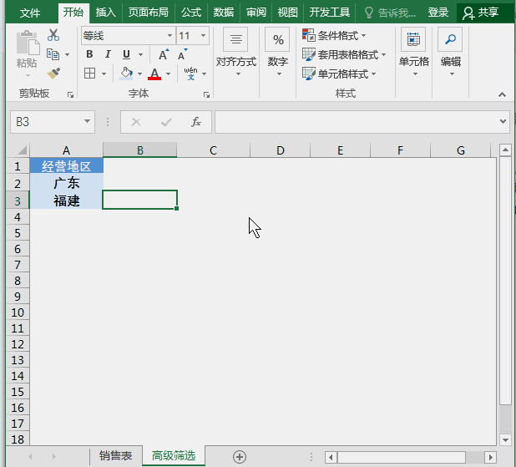
Task: Select row 5 header
Action: (x=18, y=233)
